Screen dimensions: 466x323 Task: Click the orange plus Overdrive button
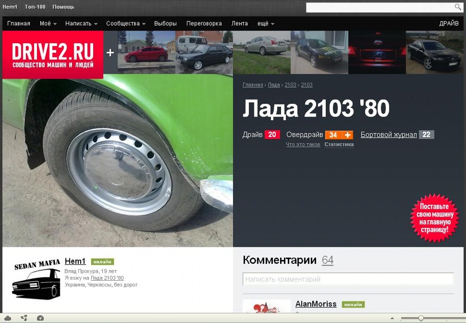[348, 135]
